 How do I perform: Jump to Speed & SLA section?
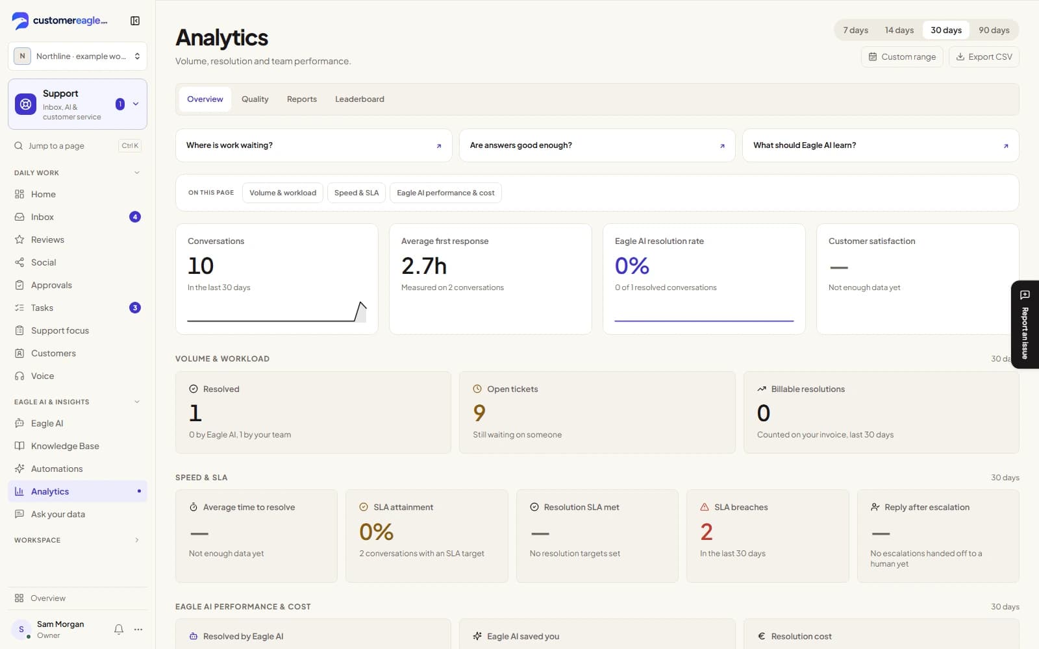(x=357, y=193)
